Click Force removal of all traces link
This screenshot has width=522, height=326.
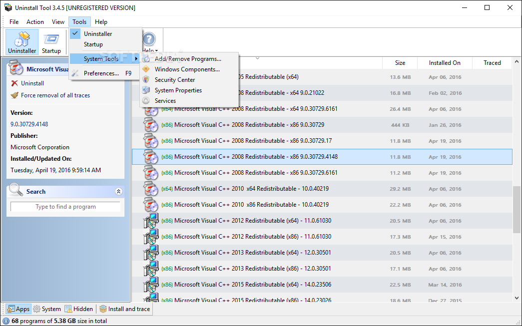pos(55,95)
